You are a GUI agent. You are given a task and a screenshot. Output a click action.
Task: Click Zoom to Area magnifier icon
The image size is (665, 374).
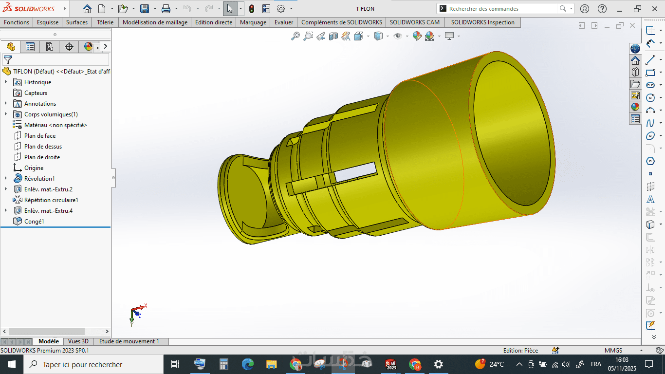pos(308,36)
